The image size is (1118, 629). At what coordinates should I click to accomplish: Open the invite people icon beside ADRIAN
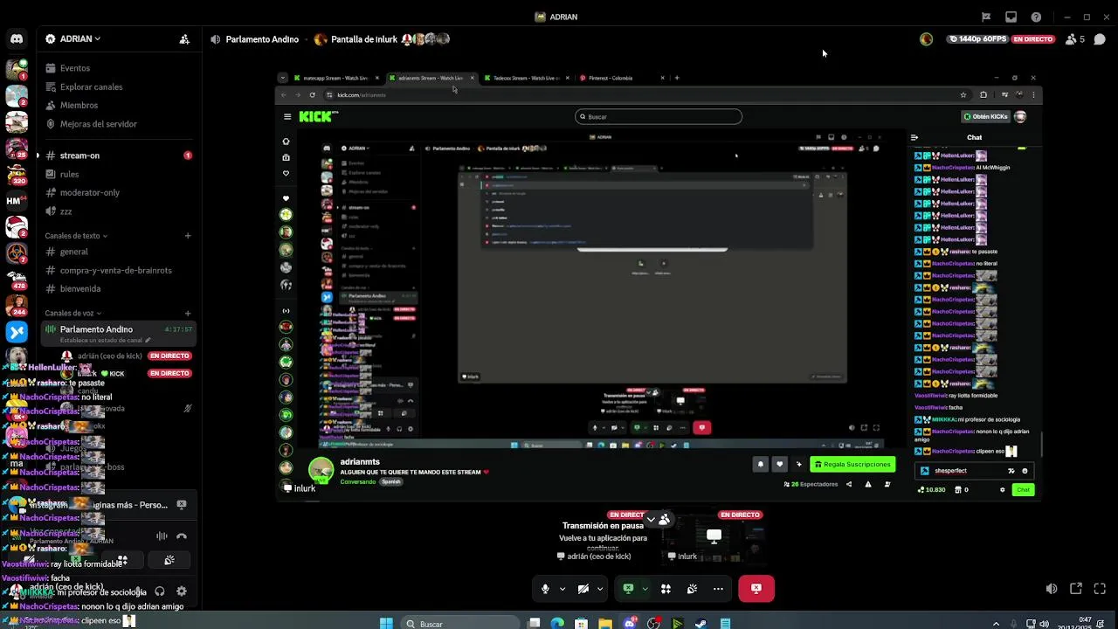click(184, 39)
